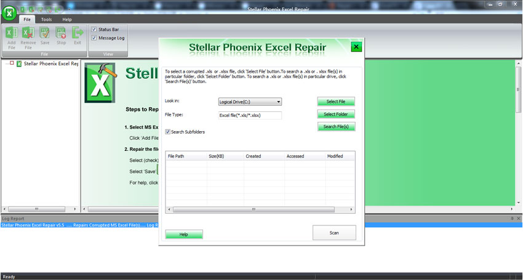Click the green Help button in dialog
Image resolution: width=523 pixels, height=280 pixels.
(184, 234)
